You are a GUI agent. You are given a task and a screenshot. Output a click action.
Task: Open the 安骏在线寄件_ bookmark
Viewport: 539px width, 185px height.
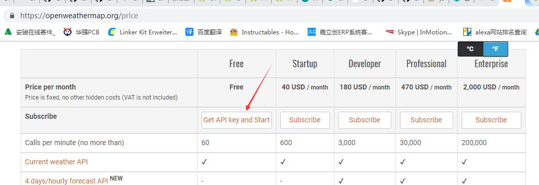[30, 32]
